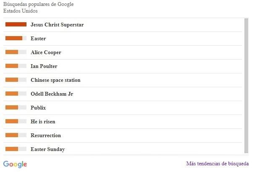The height and width of the screenshot is (172, 255).
Task: Open the Jesus Christ Superstar trend
Action: [57, 25]
